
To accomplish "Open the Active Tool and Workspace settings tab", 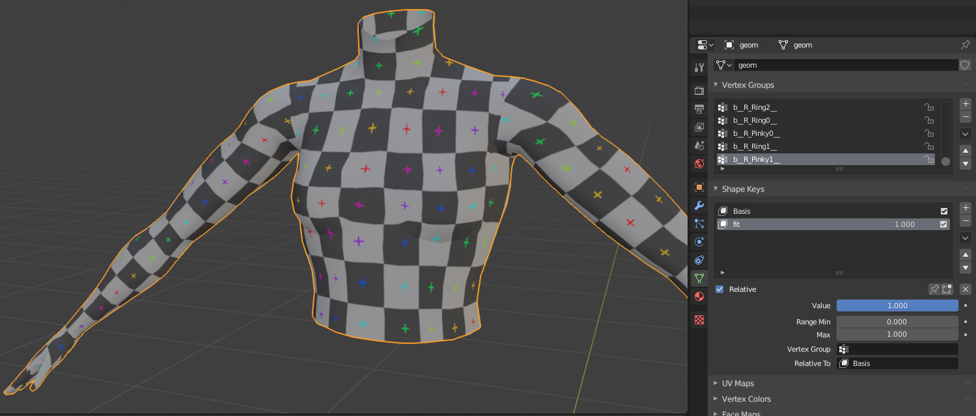I will pyautogui.click(x=699, y=67).
